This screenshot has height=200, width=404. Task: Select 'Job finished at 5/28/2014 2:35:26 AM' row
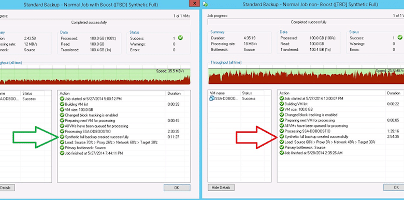341,153
